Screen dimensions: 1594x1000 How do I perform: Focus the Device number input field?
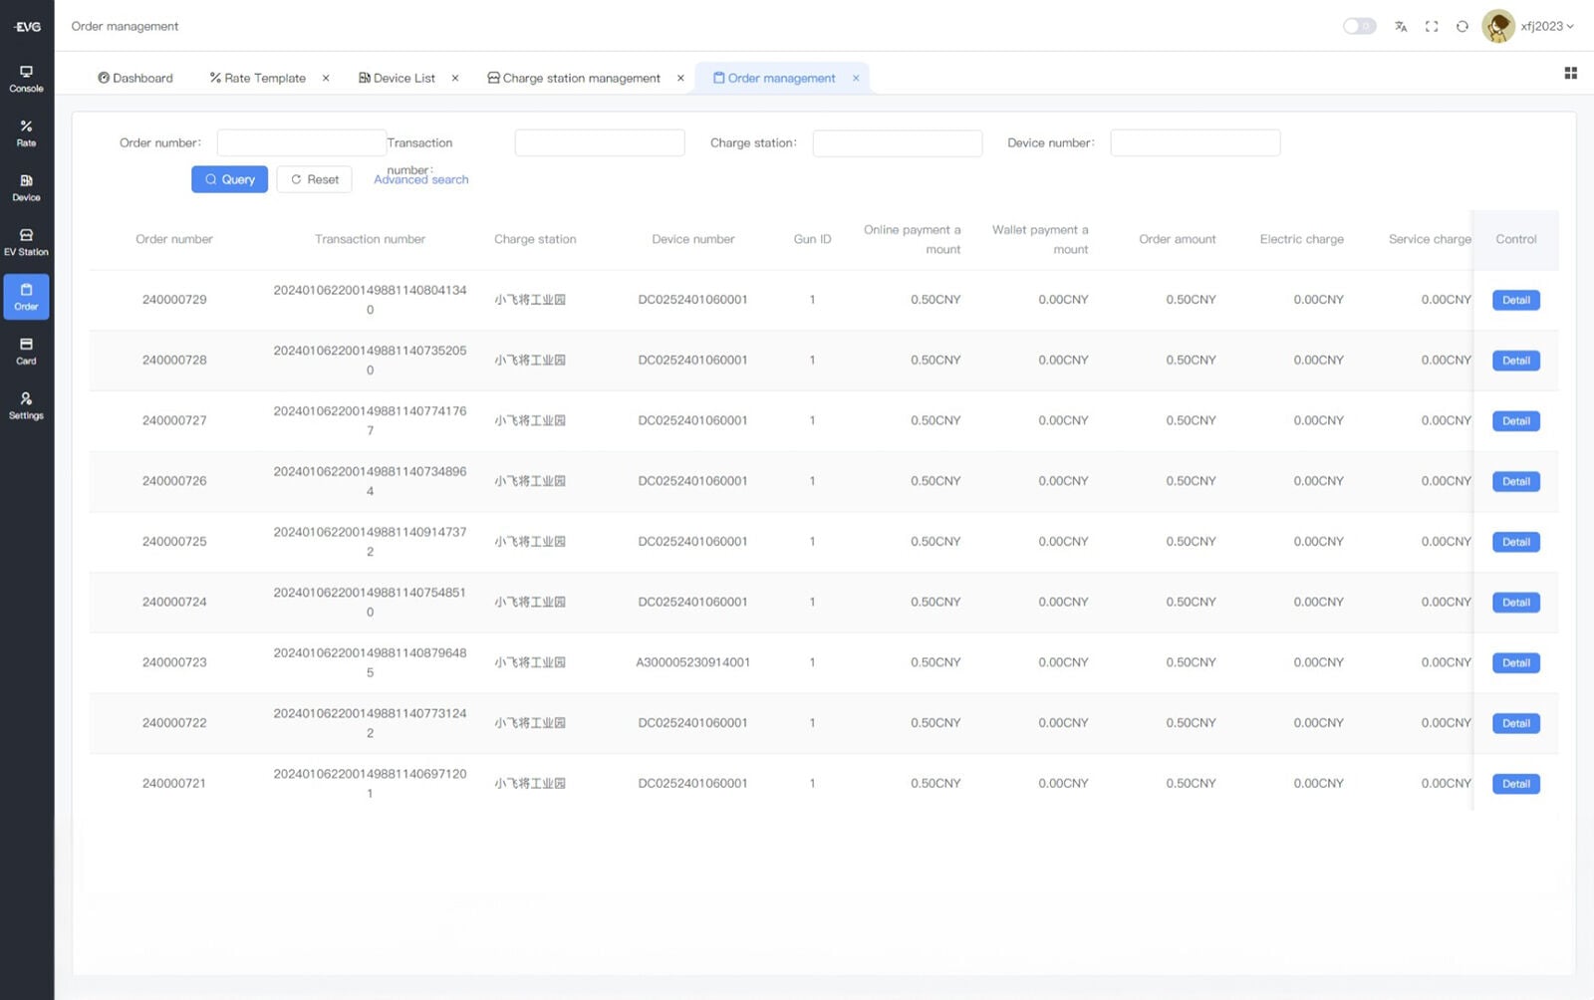point(1195,142)
